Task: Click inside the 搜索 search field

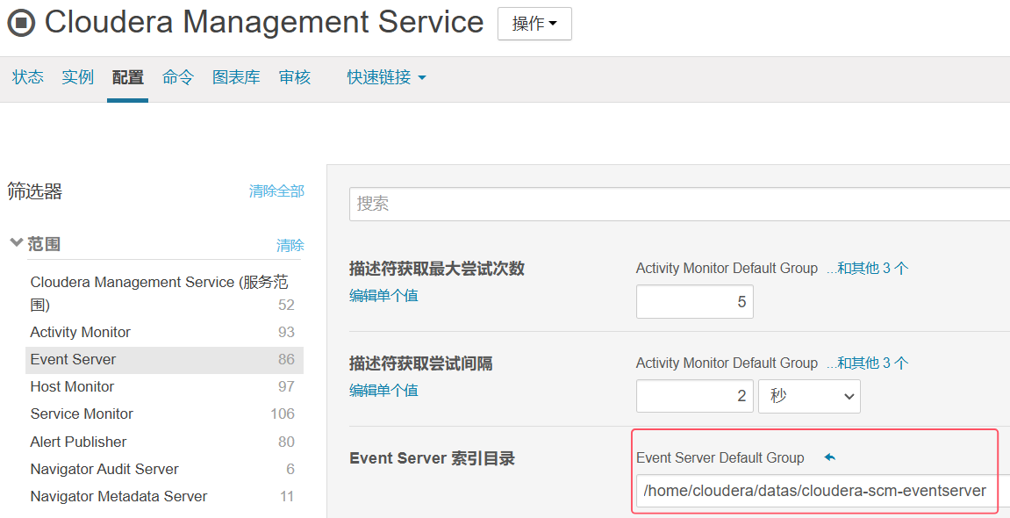Action: [614, 204]
